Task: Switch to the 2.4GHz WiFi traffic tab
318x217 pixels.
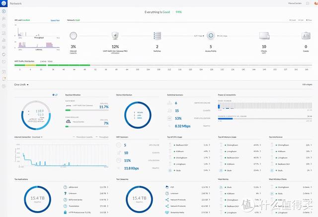Action: click(x=43, y=61)
